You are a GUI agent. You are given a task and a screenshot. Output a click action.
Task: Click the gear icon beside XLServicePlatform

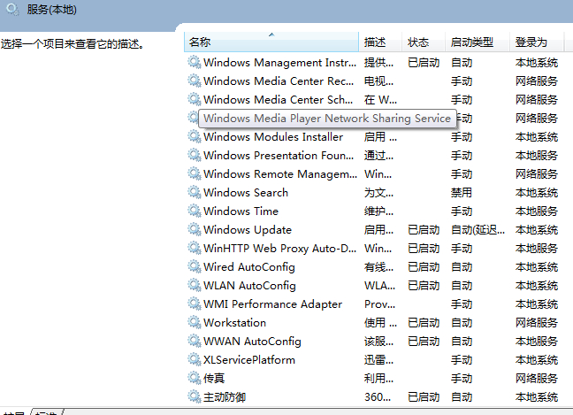[195, 360]
